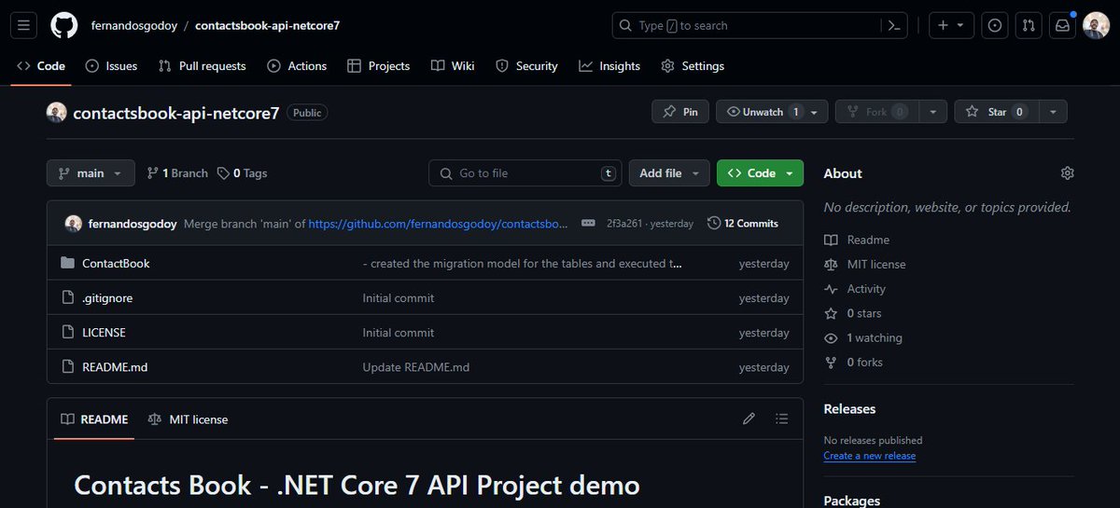Viewport: 1120px width, 508px height.
Task: Open the issues icon in header
Action: click(x=995, y=25)
